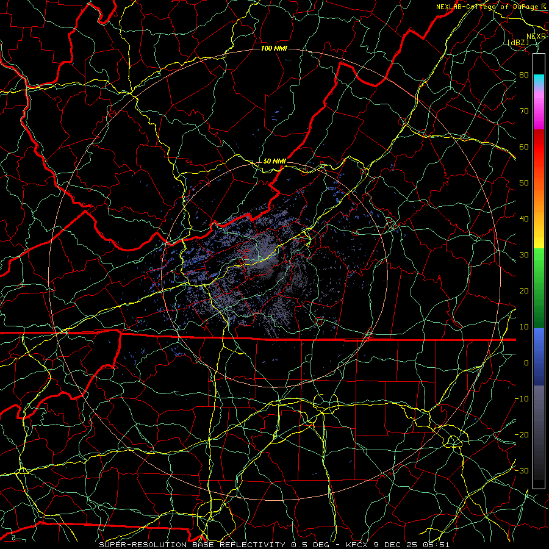This screenshot has width=549, height=549.
Task: Click the "100 NMI" range ring label
Action: (x=274, y=48)
